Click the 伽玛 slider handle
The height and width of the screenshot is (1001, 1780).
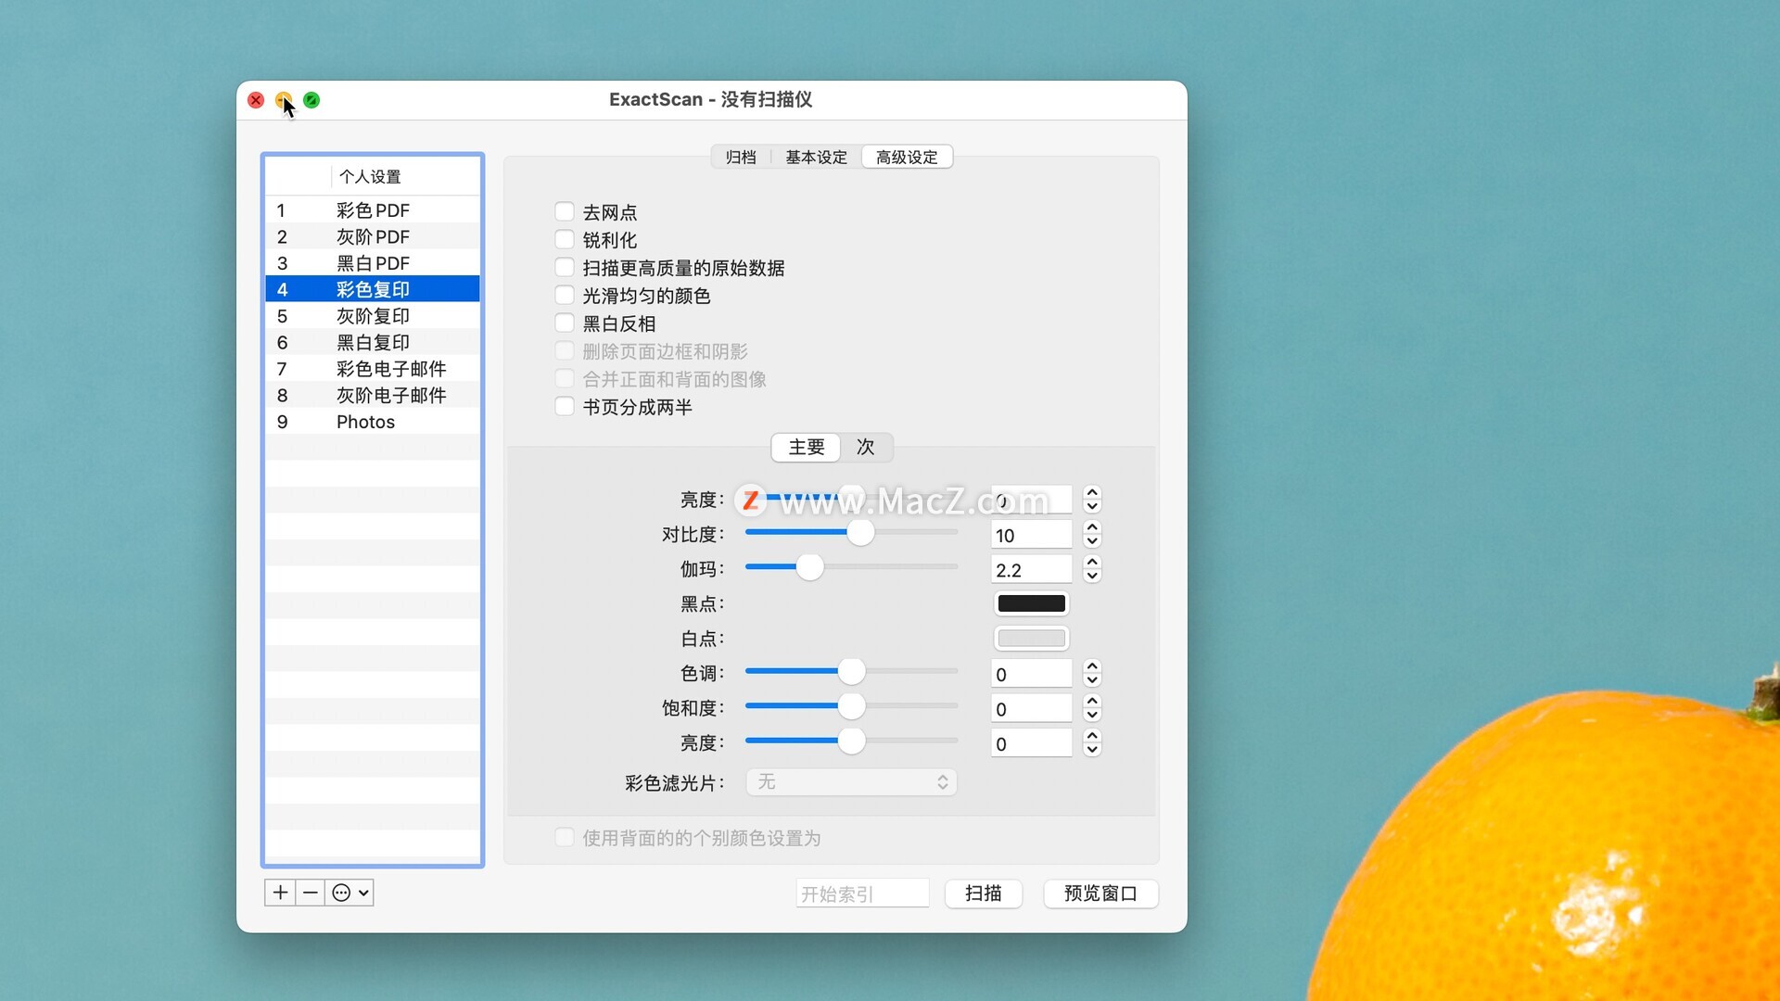(x=809, y=567)
